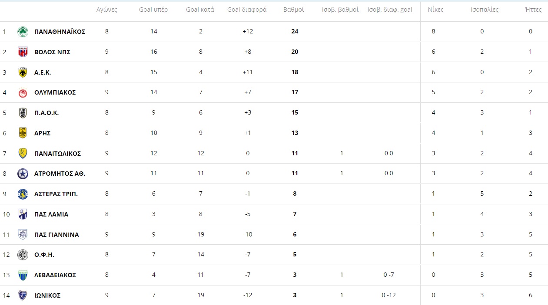The width and height of the screenshot is (548, 305).
Task: Click the Βόλος ΝΠΣ team logo
Action: (x=23, y=52)
